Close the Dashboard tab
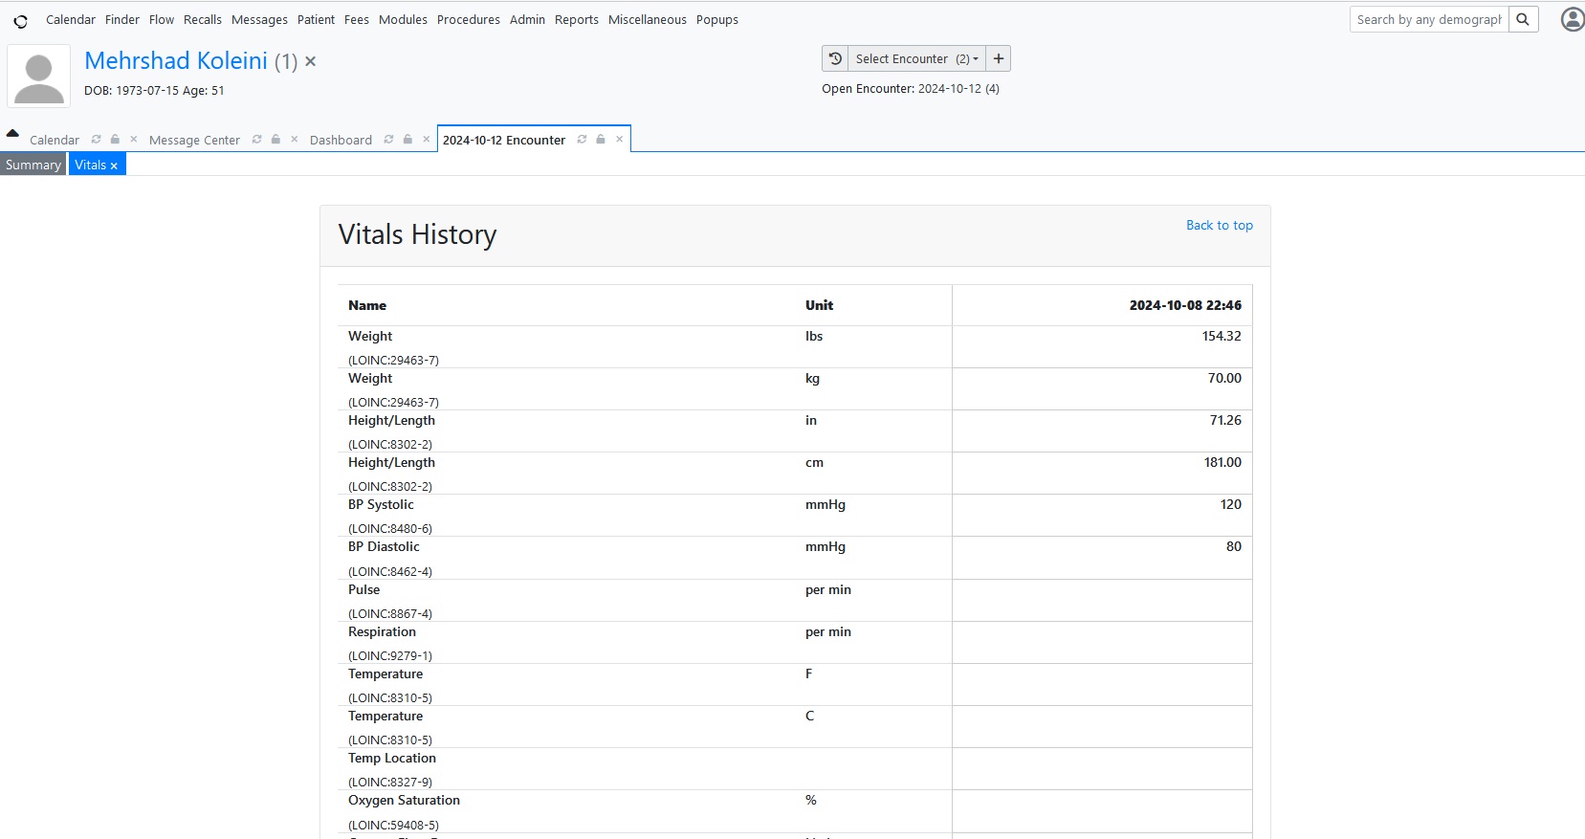Screen dimensions: 1585x839 click(427, 140)
